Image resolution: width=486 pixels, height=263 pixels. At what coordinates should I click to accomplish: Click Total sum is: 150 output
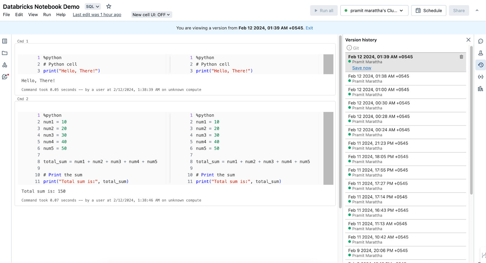pyautogui.click(x=43, y=191)
